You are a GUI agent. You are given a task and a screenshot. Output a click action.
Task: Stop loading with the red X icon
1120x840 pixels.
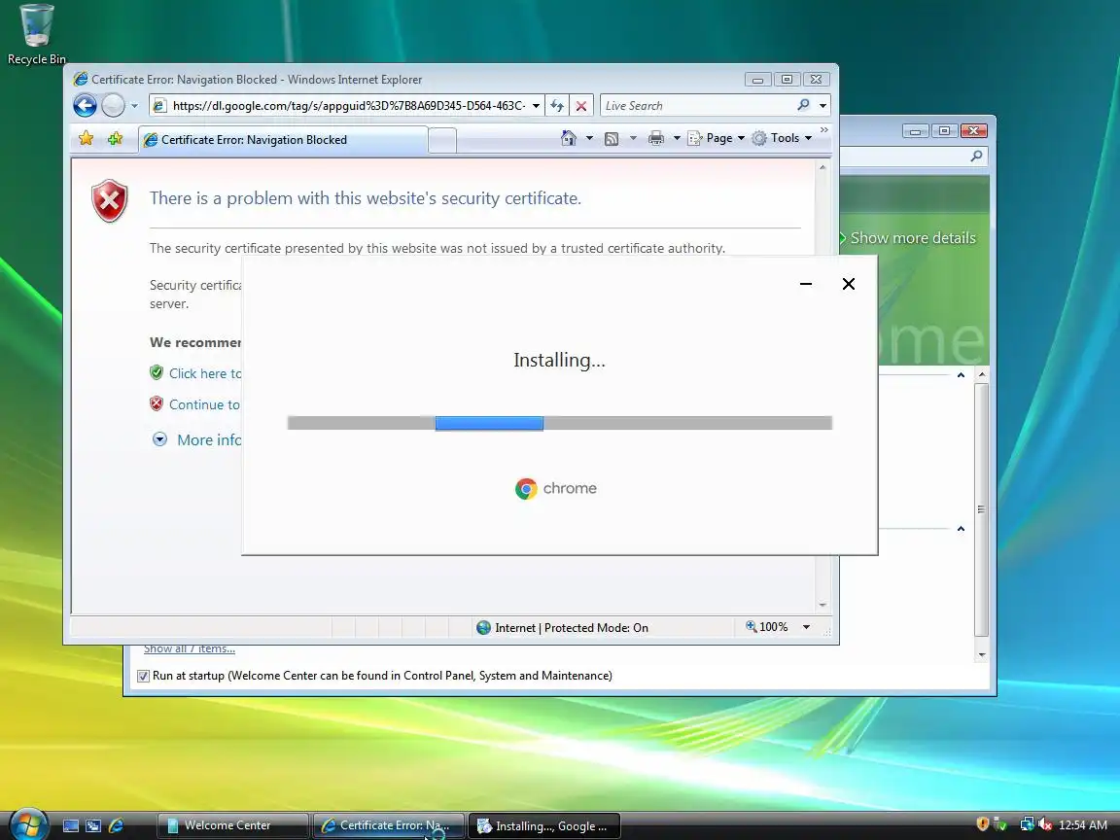(581, 106)
